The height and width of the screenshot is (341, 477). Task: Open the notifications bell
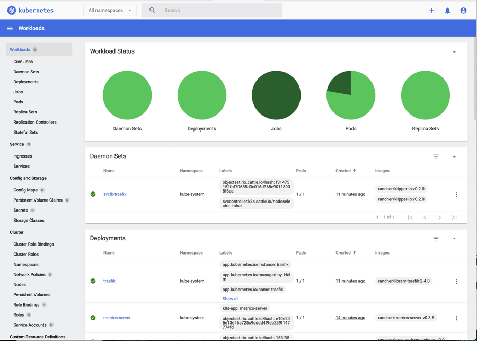(447, 11)
